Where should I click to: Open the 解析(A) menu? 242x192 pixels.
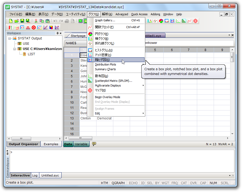(x=107, y=14)
